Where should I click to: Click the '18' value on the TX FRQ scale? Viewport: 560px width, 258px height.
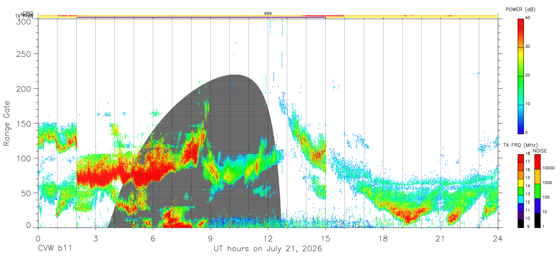[528, 154]
